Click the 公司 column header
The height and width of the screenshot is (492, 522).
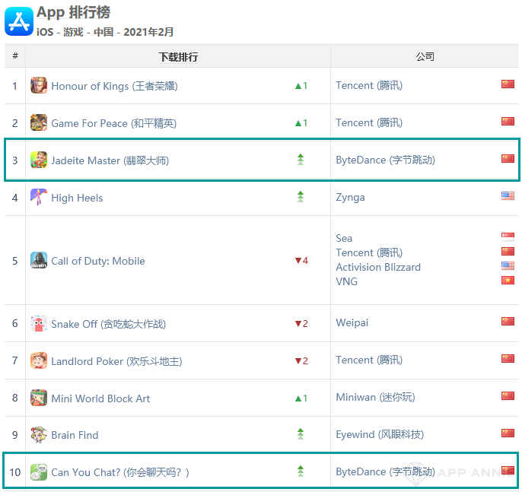[x=425, y=56]
